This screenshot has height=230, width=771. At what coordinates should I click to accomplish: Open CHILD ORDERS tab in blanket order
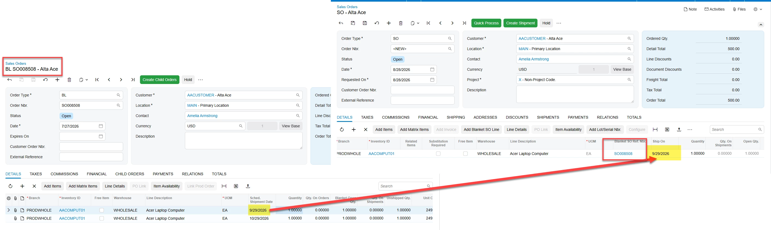[130, 174]
